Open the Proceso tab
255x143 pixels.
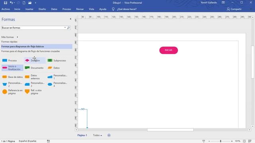[x=67, y=9]
